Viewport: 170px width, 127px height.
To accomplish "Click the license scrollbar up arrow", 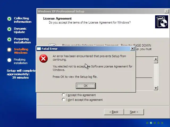I will 156,59.
